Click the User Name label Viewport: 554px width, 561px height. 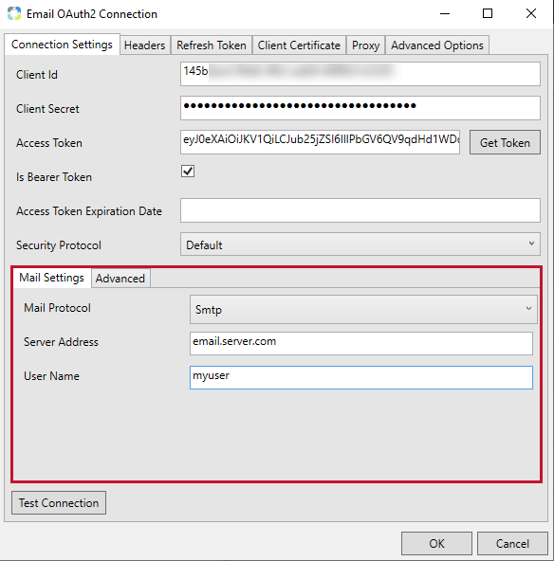coord(51,376)
